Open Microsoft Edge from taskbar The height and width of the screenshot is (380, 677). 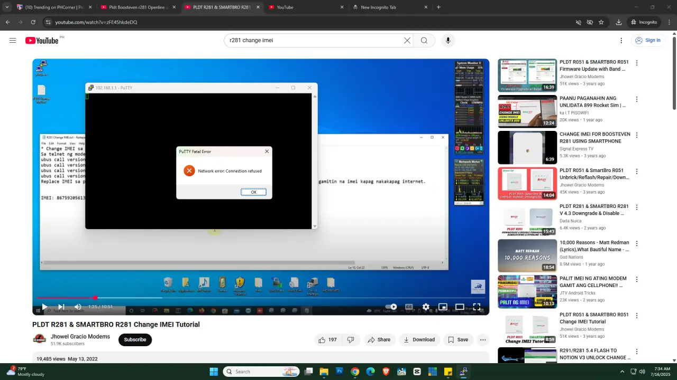coord(371,372)
